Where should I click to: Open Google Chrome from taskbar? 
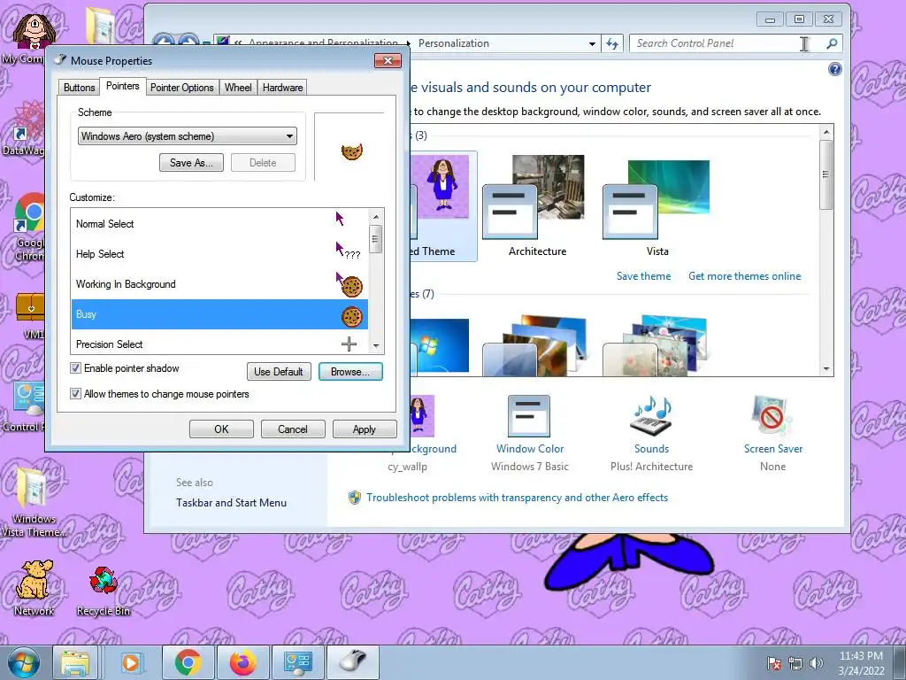click(188, 662)
